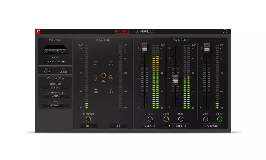
Task: Toggle the TO AMP OUT button
Action: coord(88,119)
